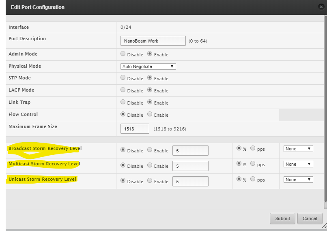Close the Edit Port Configuration dialog

pyautogui.click(x=321, y=7)
